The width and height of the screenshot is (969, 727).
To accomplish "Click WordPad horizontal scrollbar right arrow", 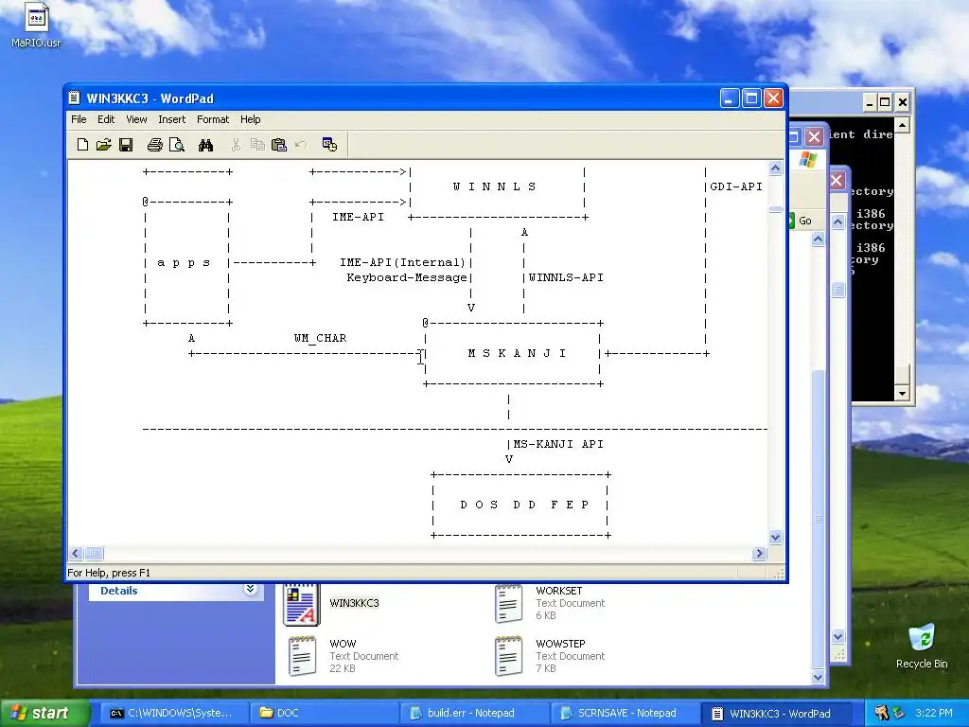I will click(x=760, y=553).
